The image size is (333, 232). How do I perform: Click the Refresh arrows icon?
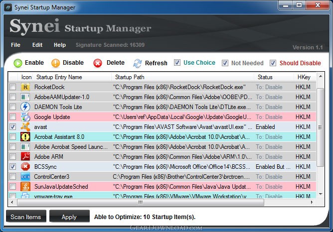coord(138,63)
